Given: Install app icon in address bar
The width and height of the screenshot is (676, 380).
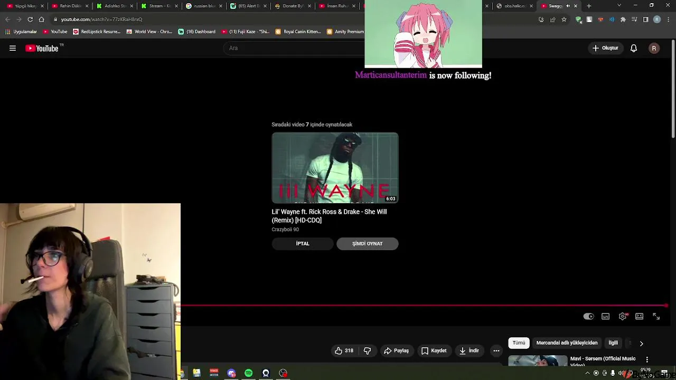Looking at the screenshot, I should (x=541, y=20).
